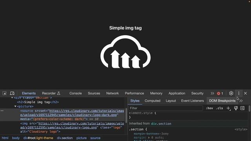251x141 pixels.
Task: Open the Application tab
Action: tap(177, 93)
